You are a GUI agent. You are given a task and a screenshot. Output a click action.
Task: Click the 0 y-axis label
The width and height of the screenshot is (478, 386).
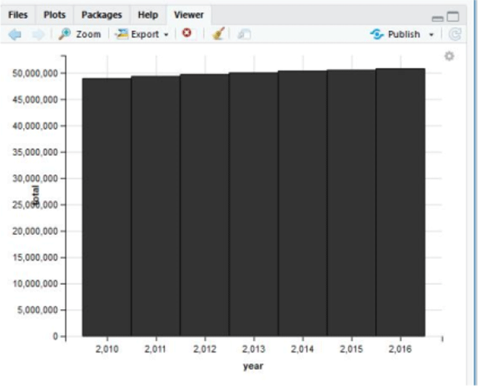(x=55, y=336)
